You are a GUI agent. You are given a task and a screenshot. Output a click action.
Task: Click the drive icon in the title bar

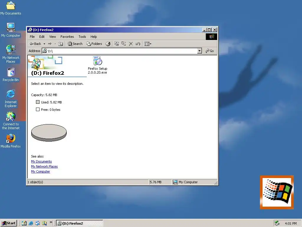click(x=30, y=30)
